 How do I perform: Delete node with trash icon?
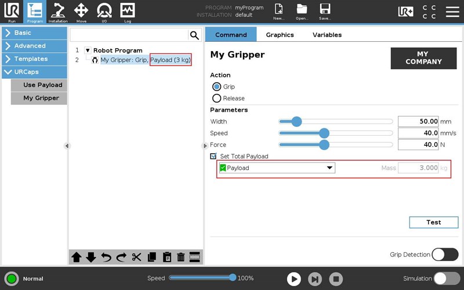pos(180,257)
